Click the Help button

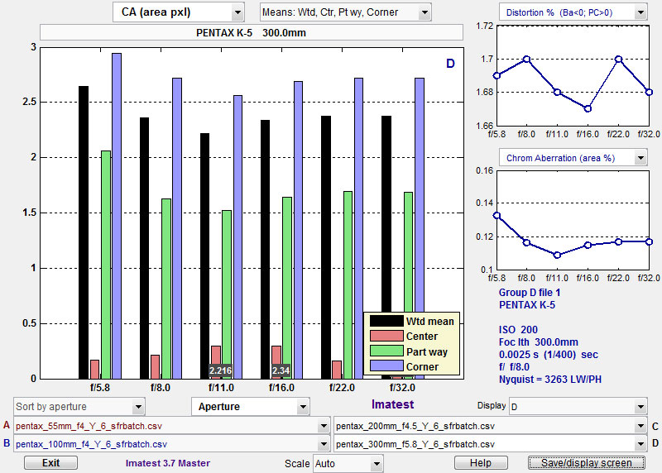pos(481,463)
